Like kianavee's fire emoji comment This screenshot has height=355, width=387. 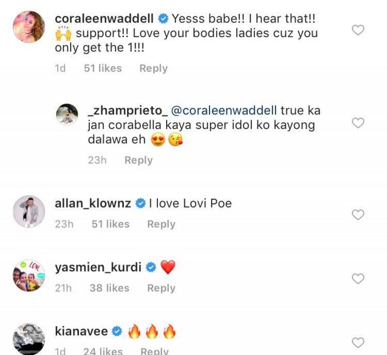pos(358,343)
